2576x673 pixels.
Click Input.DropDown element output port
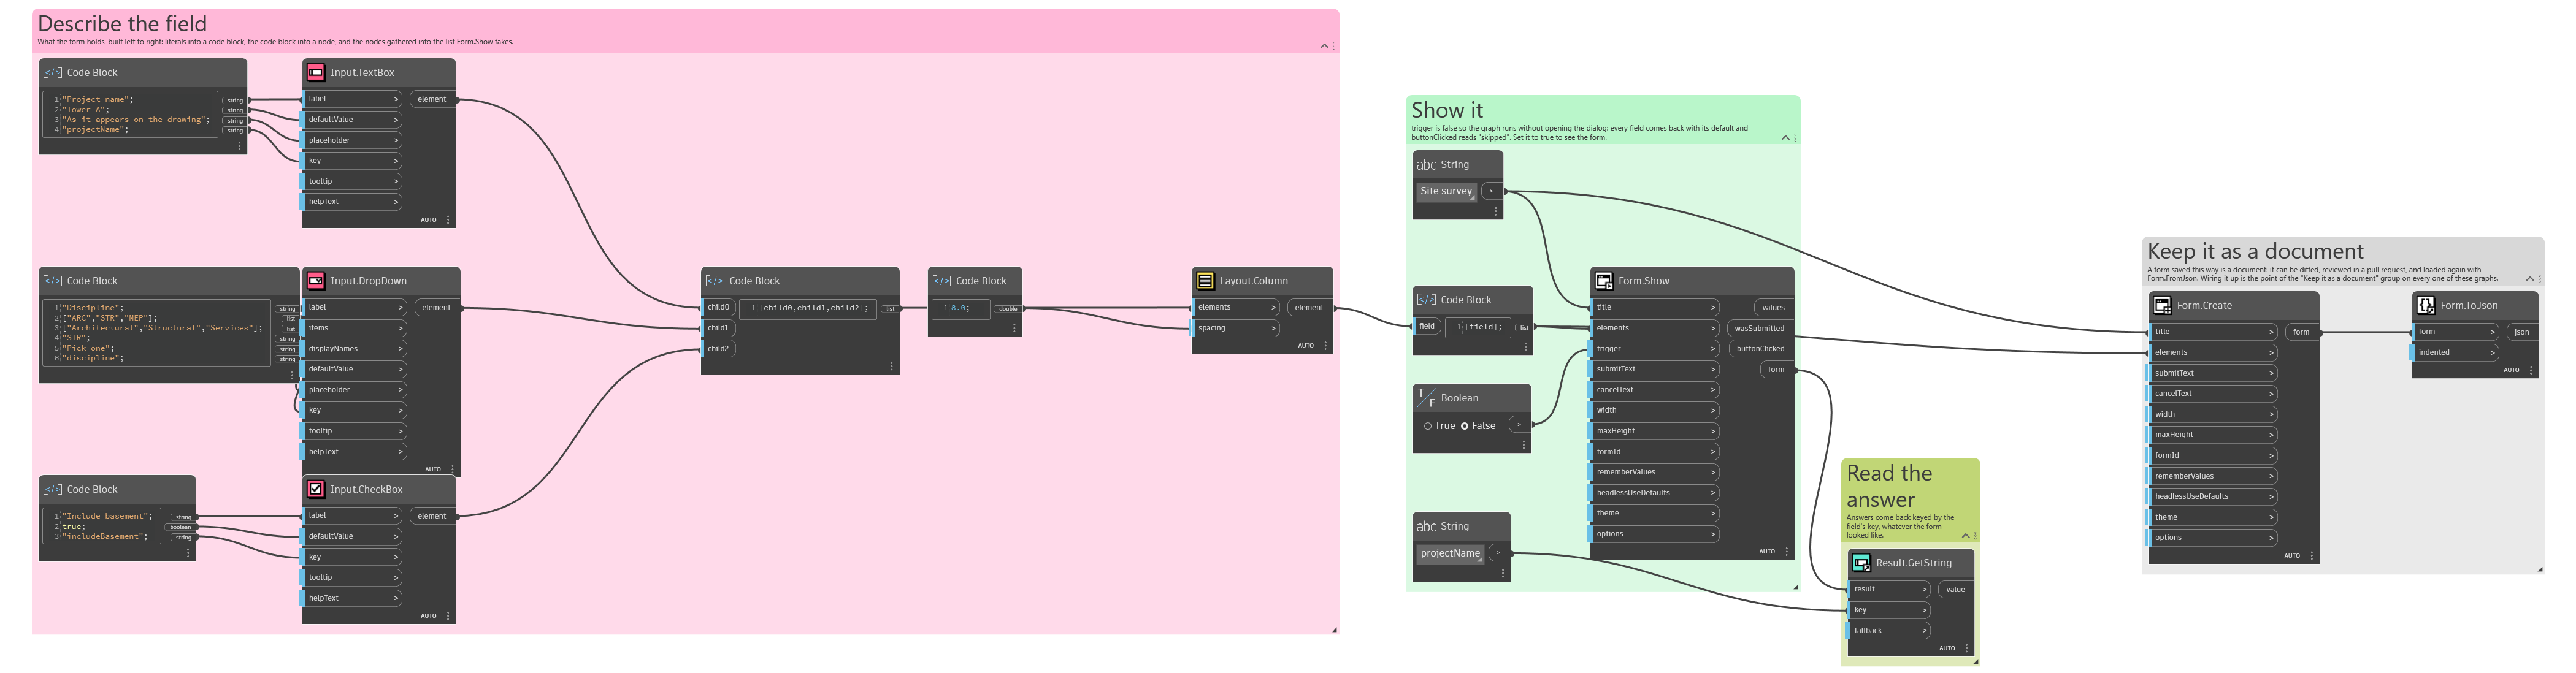point(436,308)
